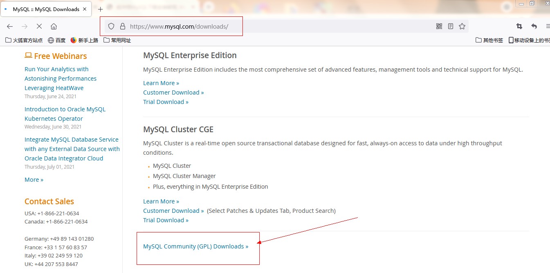
Task: Click Enterprise Edition Trial Download »
Action: point(166,102)
